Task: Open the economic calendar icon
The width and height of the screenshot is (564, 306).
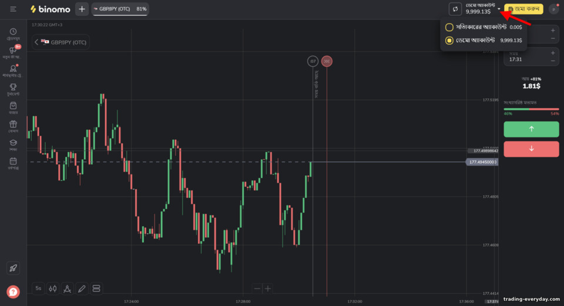Action: 14,161
